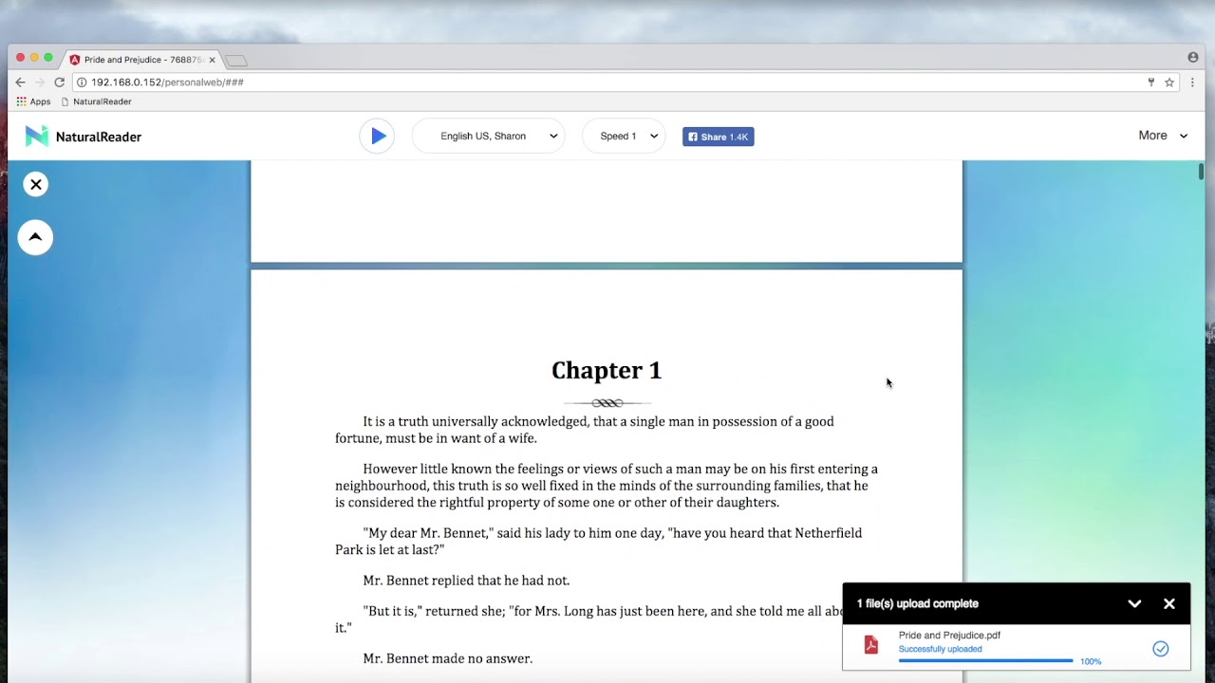Click the round up-arrow button on the left

pos(35,237)
